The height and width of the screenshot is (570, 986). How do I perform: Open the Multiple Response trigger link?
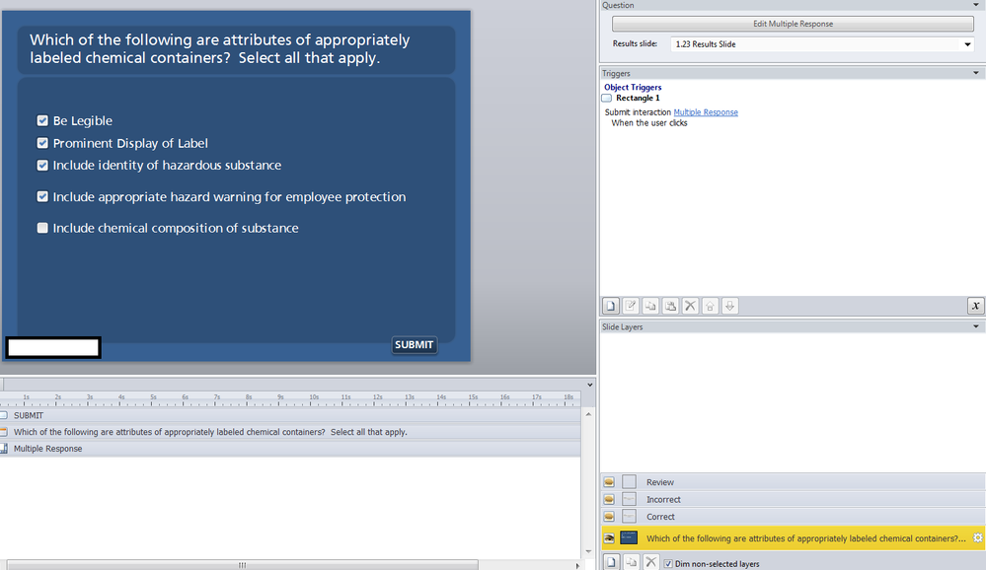pos(706,111)
